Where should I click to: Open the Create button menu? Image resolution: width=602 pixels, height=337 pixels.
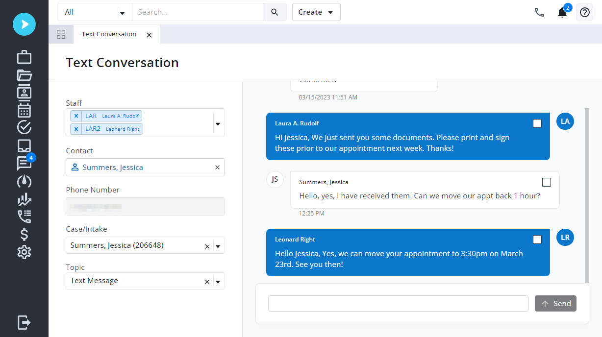[316, 12]
